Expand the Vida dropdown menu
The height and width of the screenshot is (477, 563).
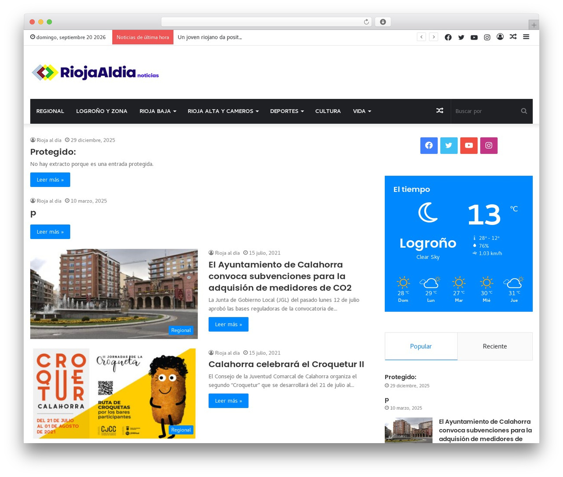click(x=362, y=111)
